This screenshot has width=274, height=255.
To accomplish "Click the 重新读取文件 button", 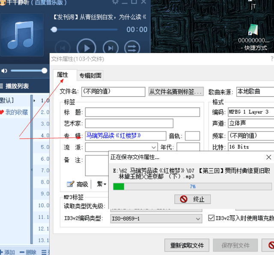I will [x=187, y=245].
